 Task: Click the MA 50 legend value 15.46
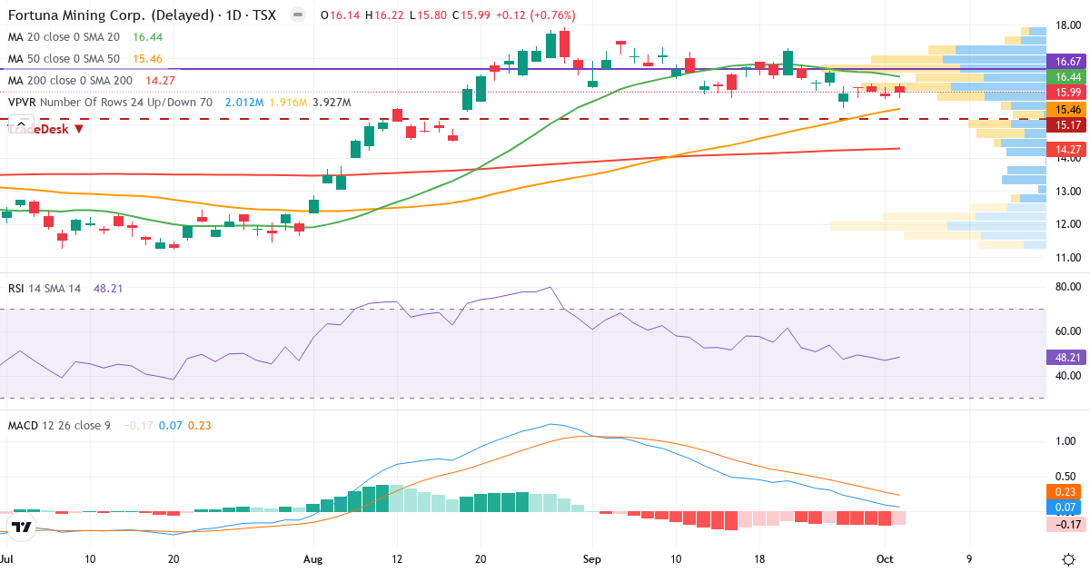coord(147,59)
